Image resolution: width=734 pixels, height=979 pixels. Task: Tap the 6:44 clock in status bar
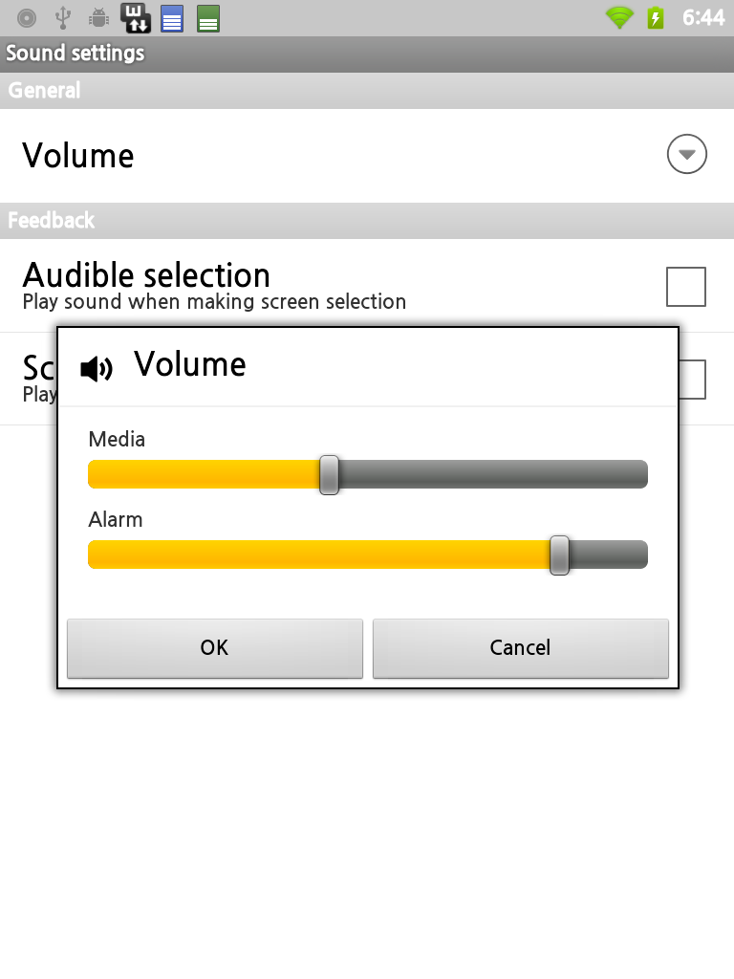tap(703, 17)
